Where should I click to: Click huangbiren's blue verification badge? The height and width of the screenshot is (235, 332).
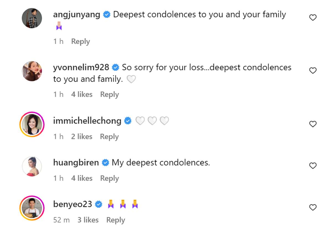(x=105, y=163)
